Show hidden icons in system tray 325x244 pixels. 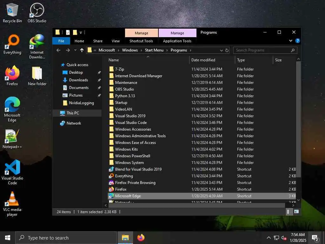[269, 238]
